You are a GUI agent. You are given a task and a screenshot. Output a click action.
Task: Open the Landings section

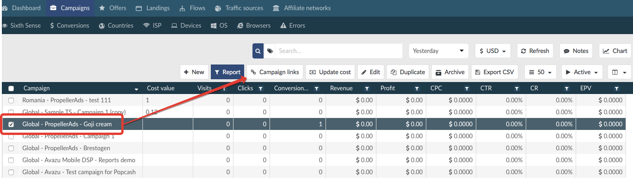pyautogui.click(x=153, y=8)
